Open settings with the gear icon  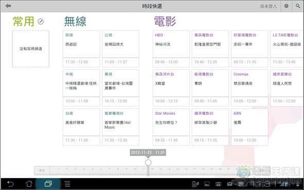[286, 6]
